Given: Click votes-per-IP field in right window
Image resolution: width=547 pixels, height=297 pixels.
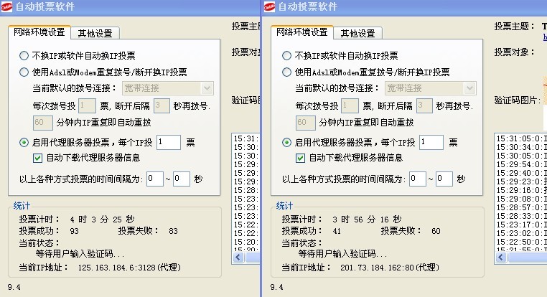Looking at the screenshot, I should [431, 142].
